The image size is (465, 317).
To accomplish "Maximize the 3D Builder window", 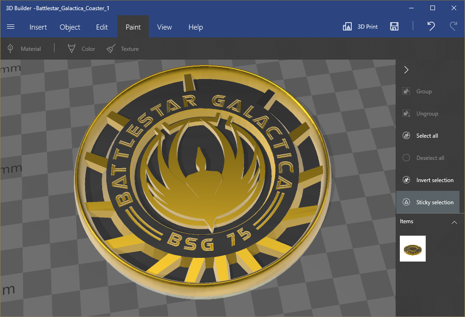I will [x=433, y=8].
